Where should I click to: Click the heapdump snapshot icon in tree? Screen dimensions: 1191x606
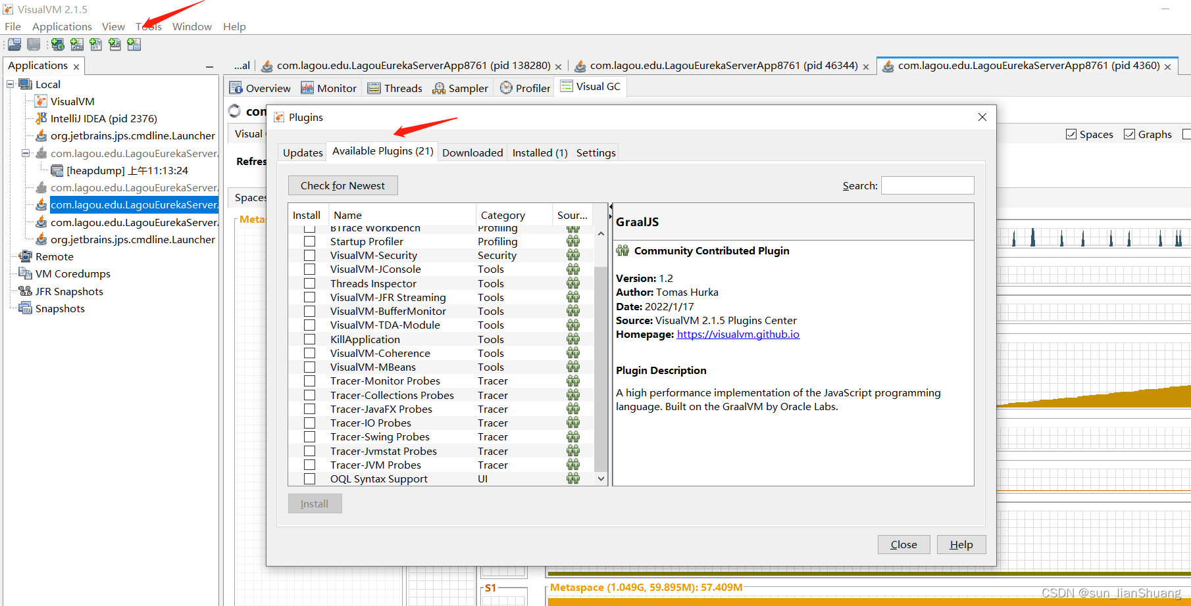click(57, 170)
